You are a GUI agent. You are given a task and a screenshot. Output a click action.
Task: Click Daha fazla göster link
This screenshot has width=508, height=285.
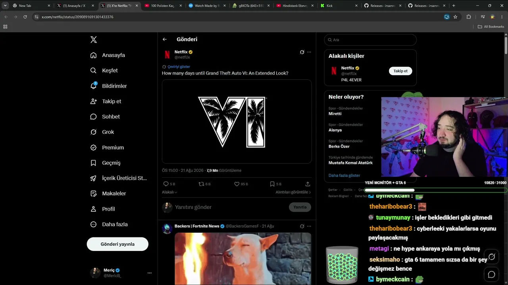[344, 175]
